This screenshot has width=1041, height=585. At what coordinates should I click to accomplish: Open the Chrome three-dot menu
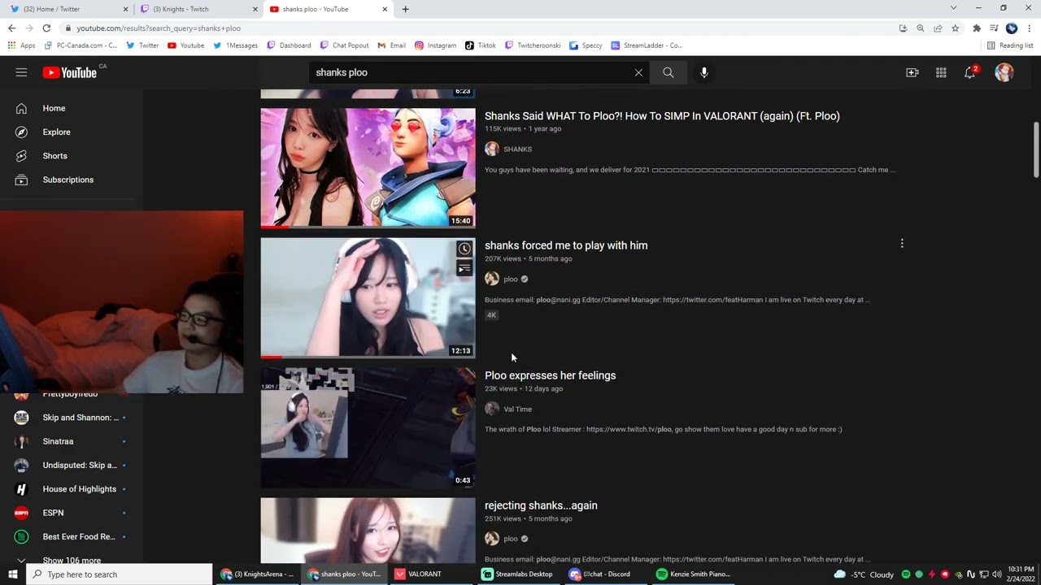1029,28
